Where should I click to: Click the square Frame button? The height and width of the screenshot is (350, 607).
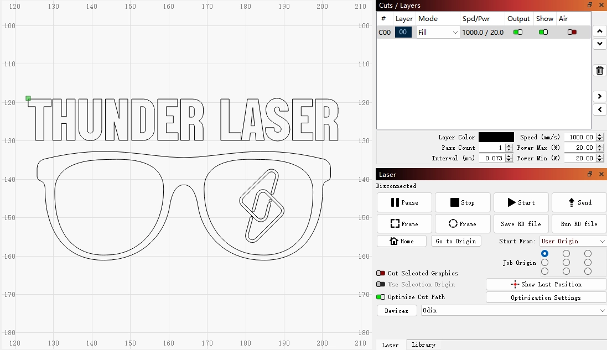404,223
